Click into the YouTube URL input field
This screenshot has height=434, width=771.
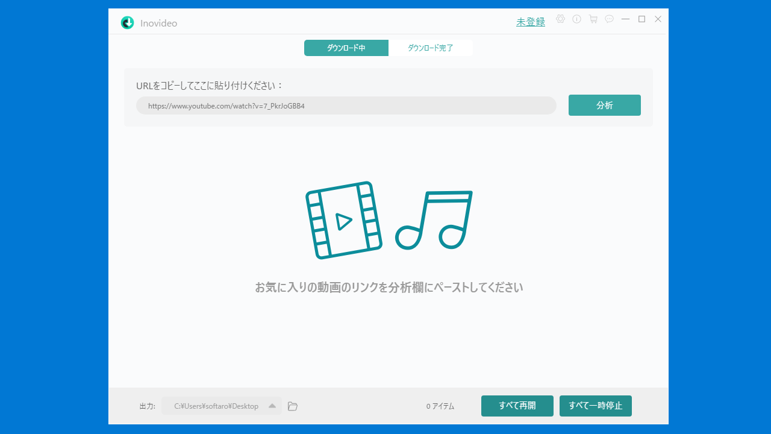[346, 105]
